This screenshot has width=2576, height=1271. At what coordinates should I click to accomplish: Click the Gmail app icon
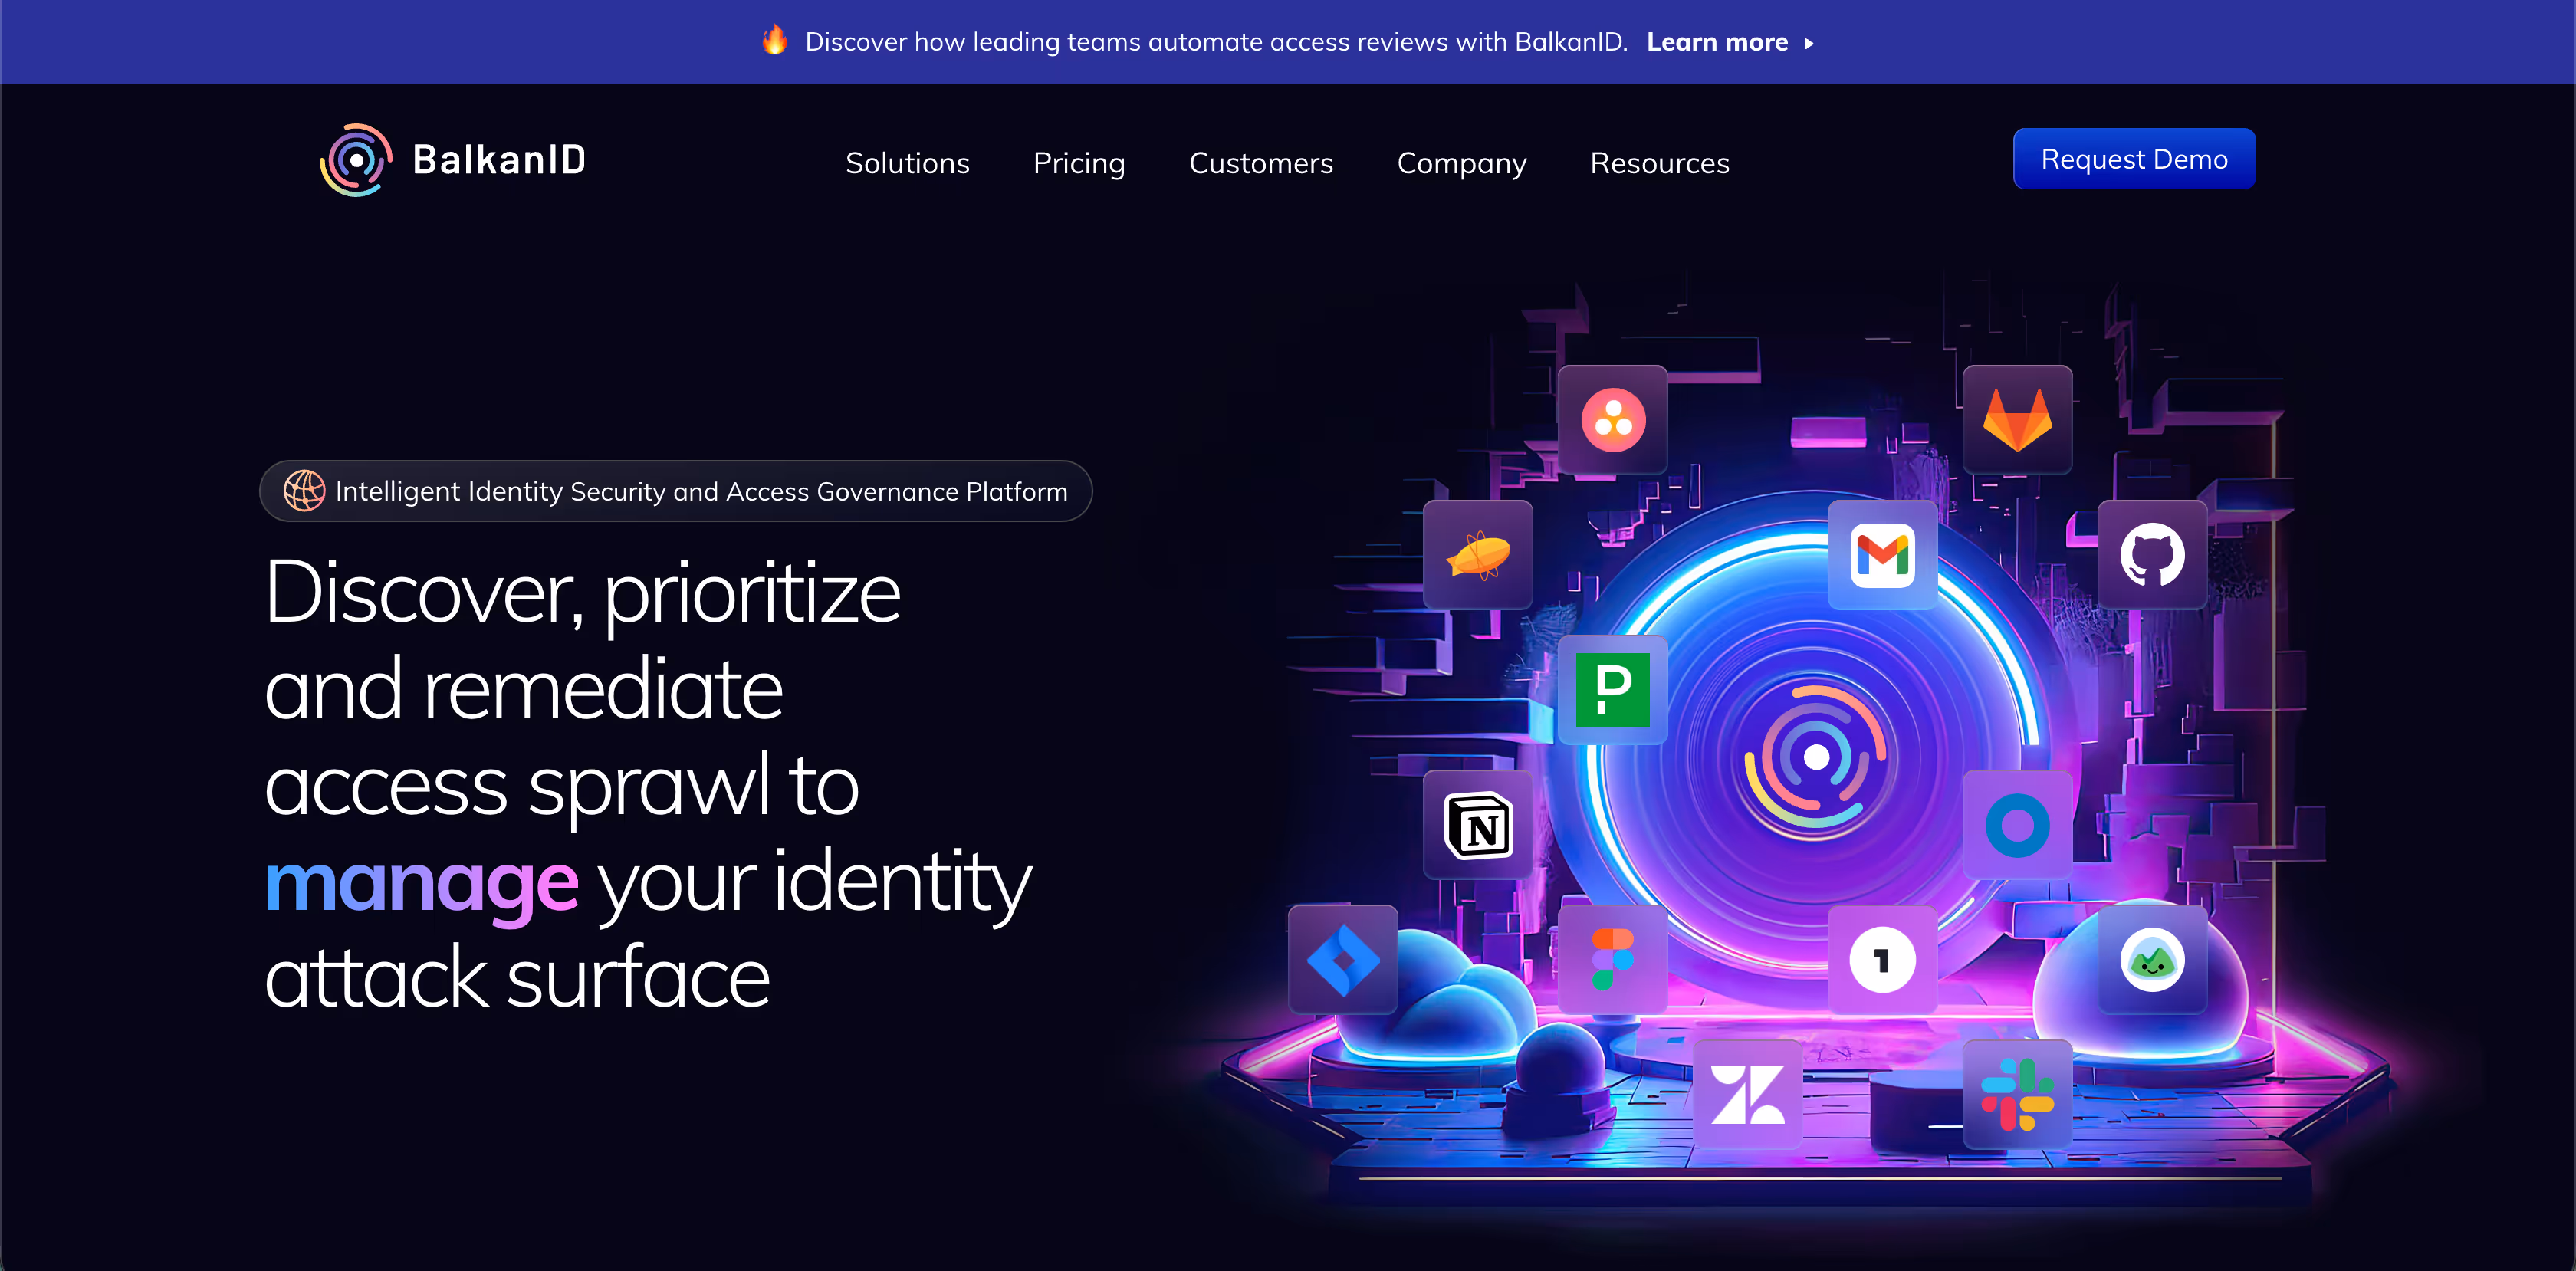(x=1882, y=555)
